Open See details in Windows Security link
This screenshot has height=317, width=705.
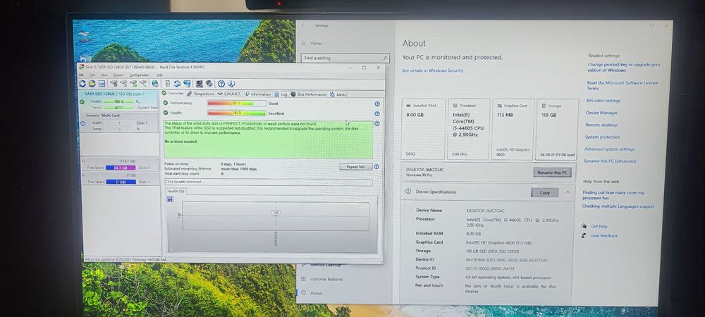(x=433, y=70)
